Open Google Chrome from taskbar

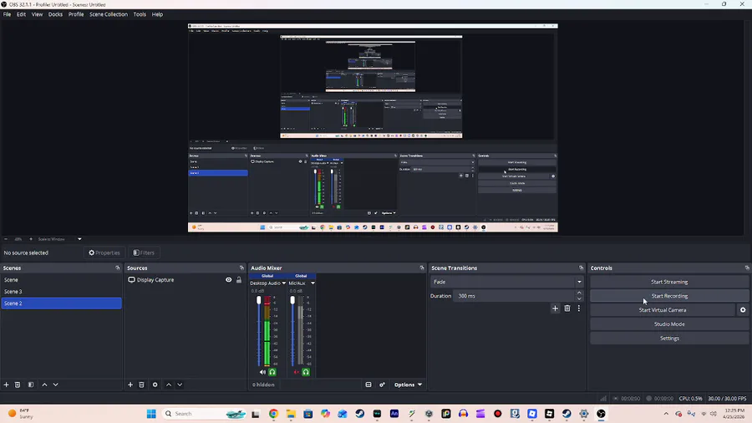pos(273,414)
